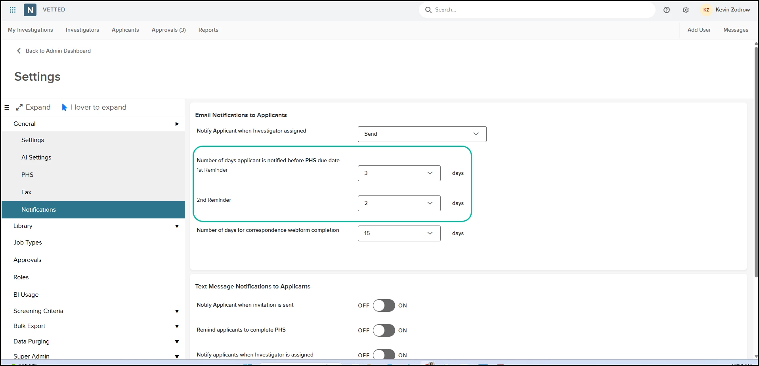
Task: Open the Approvals (3) tab
Action: pyautogui.click(x=169, y=30)
